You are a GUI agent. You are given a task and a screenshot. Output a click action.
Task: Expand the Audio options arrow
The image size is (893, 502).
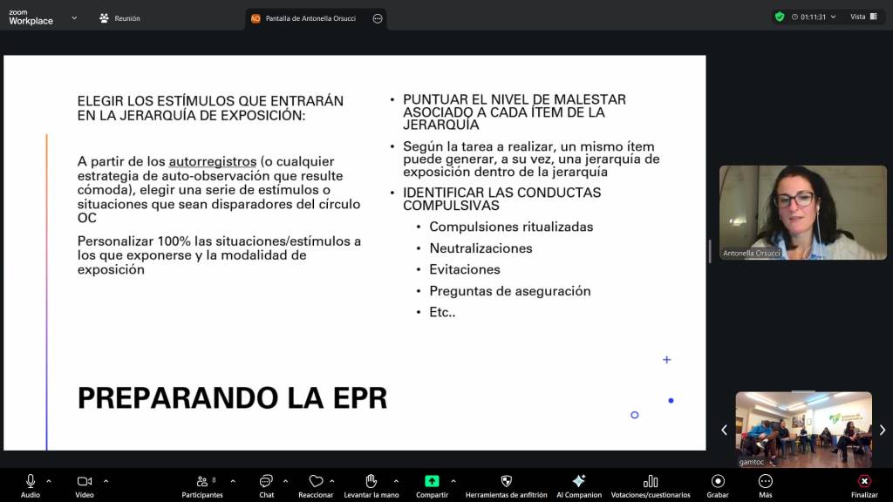pyautogui.click(x=49, y=480)
